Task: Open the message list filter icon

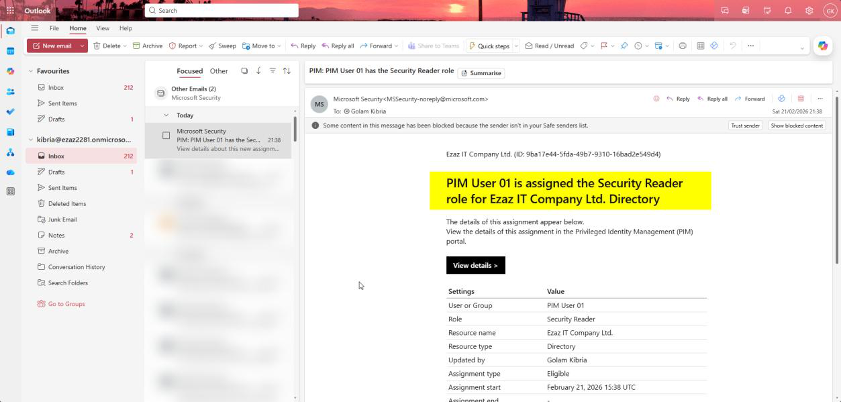Action: 273,70
